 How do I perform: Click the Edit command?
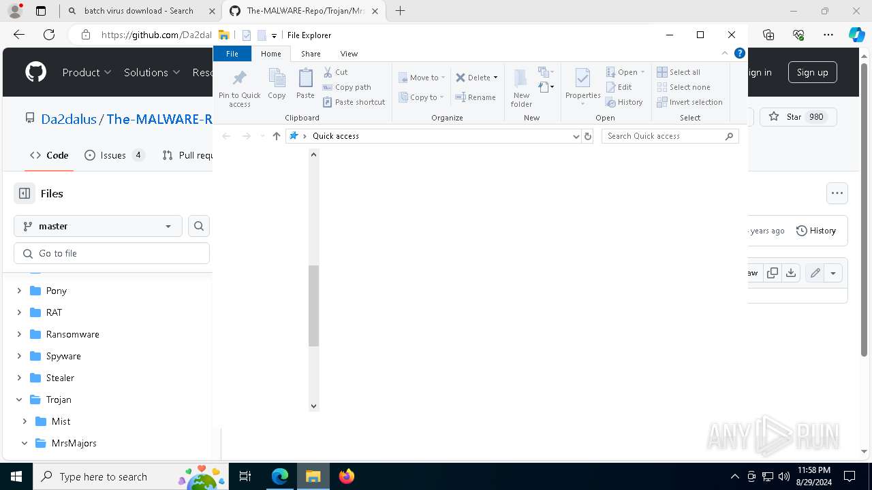click(x=619, y=87)
